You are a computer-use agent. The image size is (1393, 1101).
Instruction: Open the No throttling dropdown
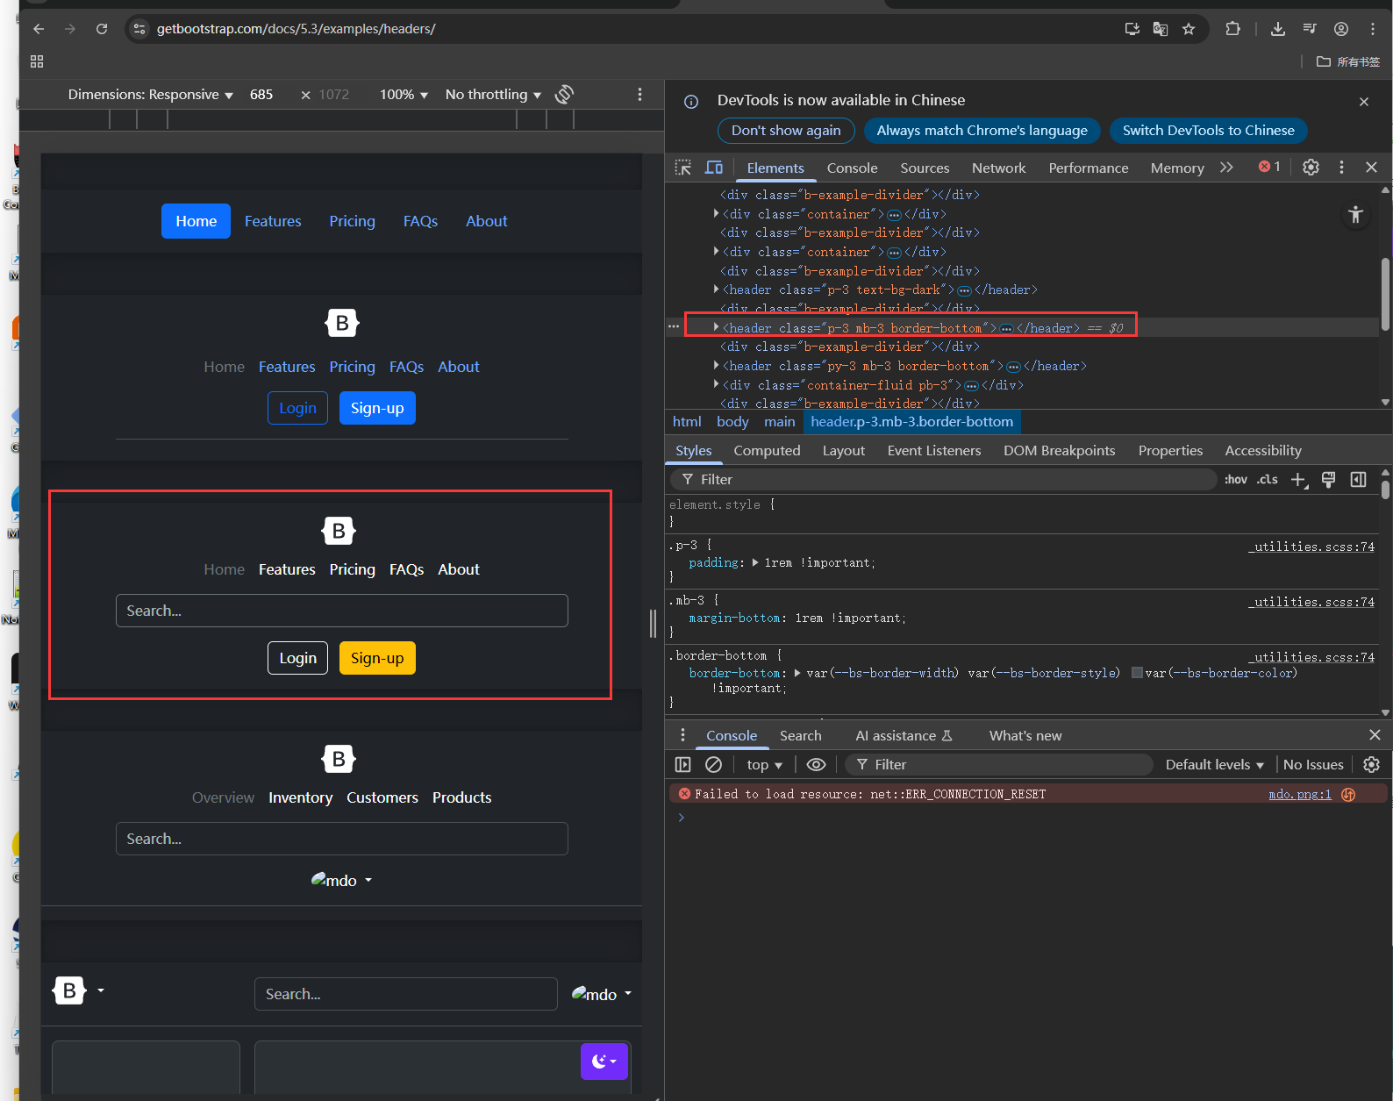tap(493, 95)
